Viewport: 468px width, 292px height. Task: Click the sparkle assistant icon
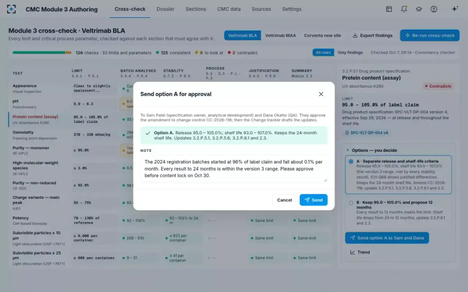455,9
